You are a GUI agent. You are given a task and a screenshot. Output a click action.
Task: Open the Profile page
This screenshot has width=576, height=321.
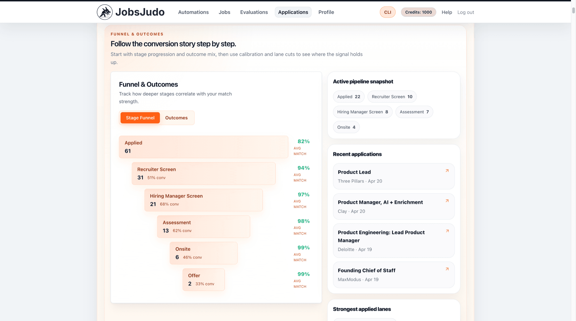tap(326, 12)
